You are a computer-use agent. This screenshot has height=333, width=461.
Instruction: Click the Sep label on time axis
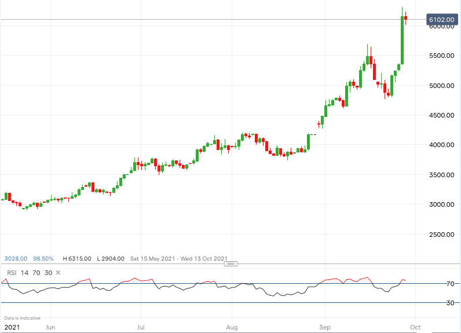(325, 327)
